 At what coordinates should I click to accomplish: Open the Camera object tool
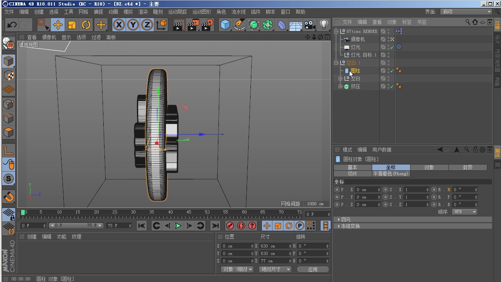point(310,25)
